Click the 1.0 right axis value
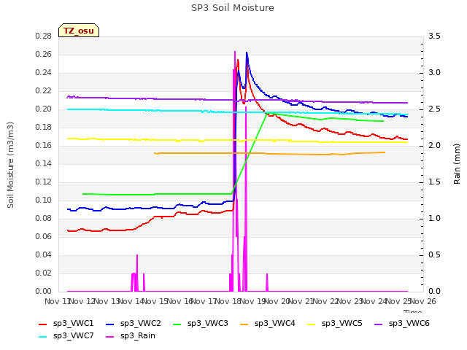Viewport: 467px width, 350px height. coord(434,218)
